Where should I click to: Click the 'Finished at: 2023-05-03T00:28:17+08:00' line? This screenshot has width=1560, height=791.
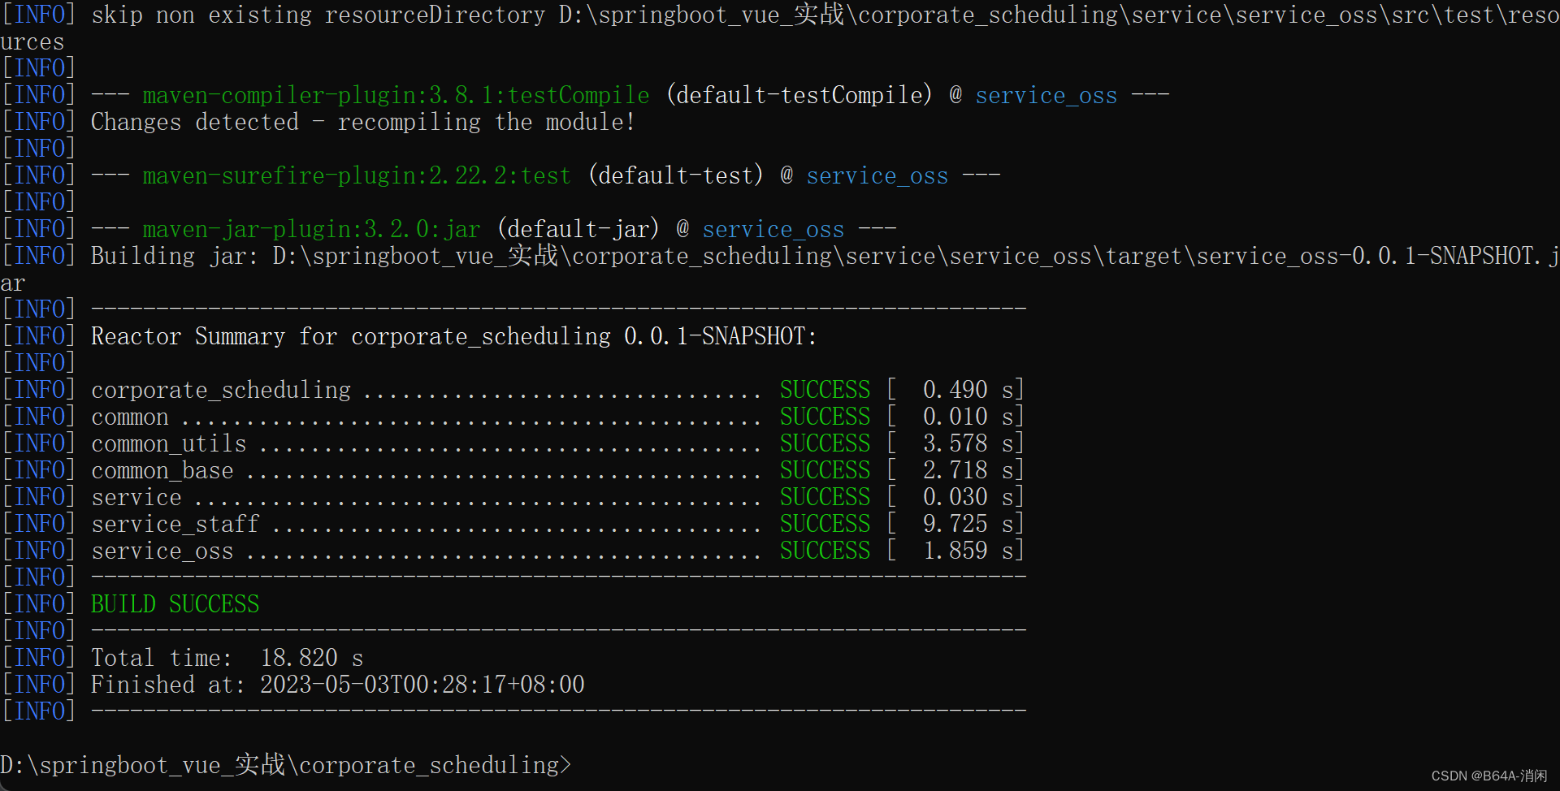[x=337, y=685]
